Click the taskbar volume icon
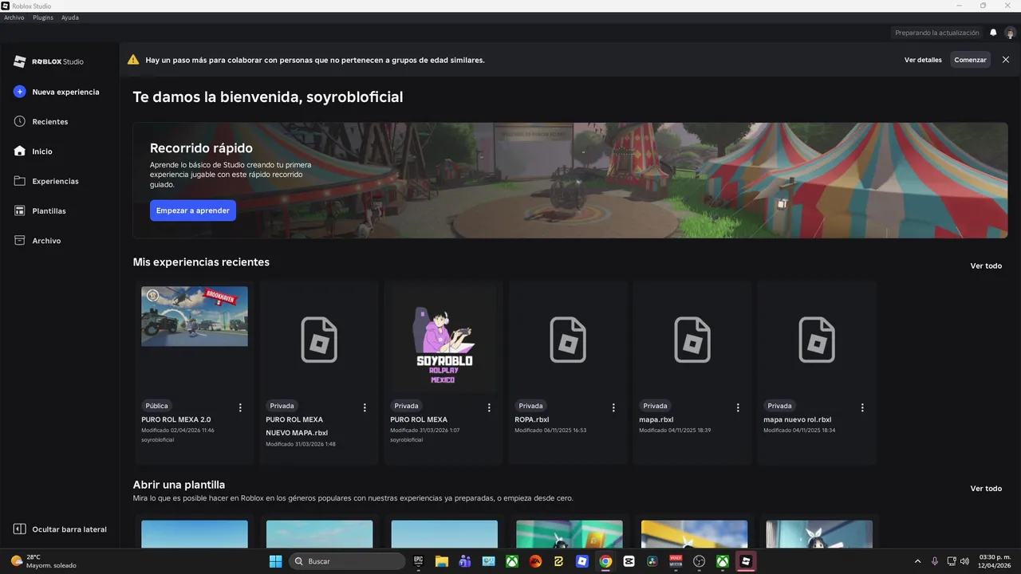This screenshot has height=574, width=1021. point(965,561)
